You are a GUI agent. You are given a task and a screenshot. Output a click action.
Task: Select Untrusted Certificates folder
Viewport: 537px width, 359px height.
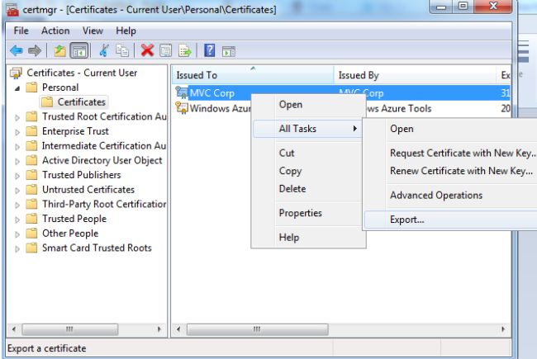coord(88,190)
